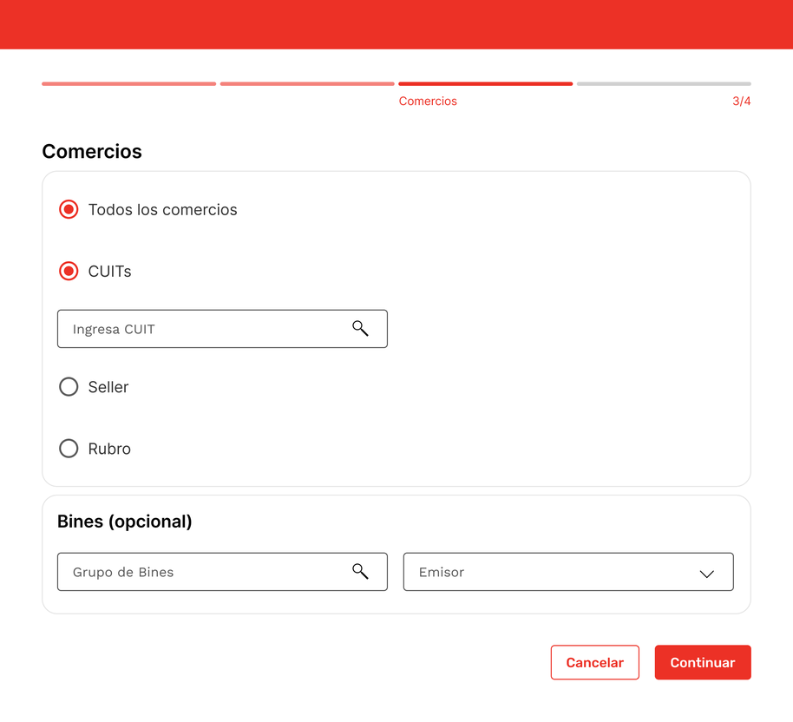This screenshot has height=722, width=793.
Task: Click the second progress step bar
Action: 307,84
